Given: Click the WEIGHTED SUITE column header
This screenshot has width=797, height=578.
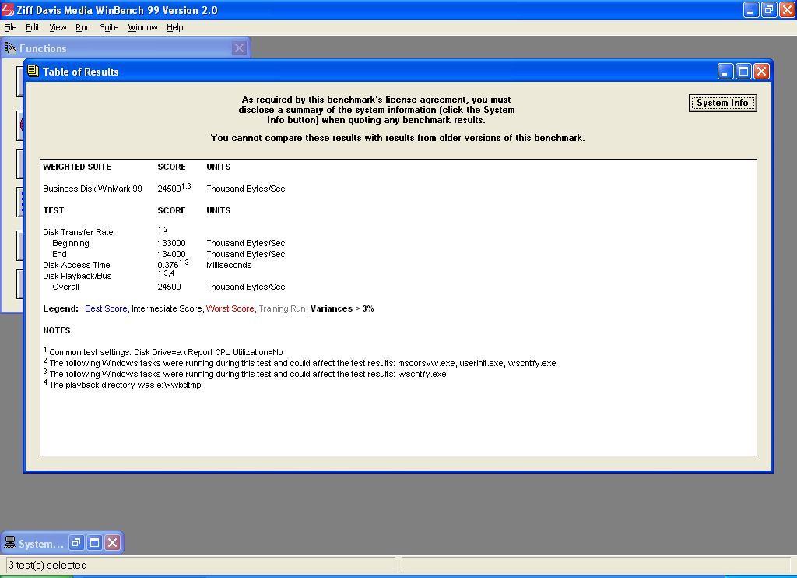Looking at the screenshot, I should click(x=77, y=167).
